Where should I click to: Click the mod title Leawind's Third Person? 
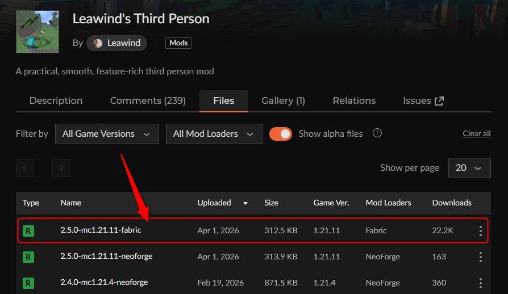tap(141, 19)
